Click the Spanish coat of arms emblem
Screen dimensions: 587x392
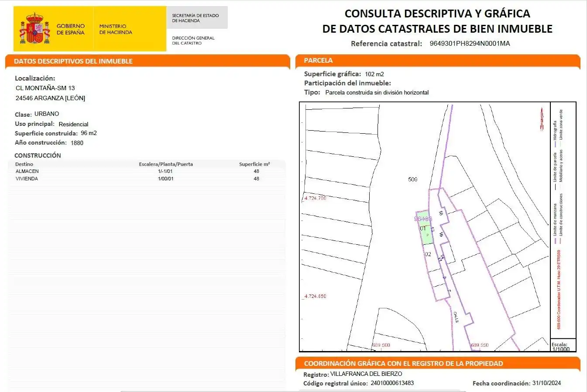pos(34,29)
